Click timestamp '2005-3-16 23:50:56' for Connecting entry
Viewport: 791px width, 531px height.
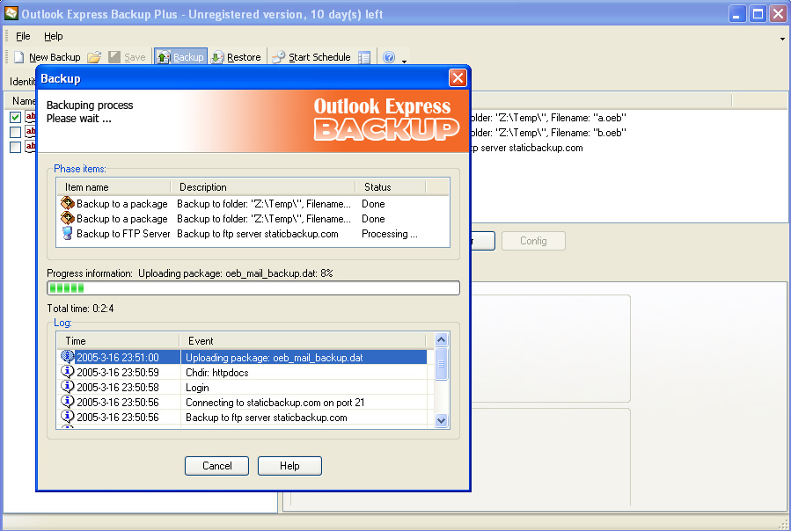click(x=118, y=403)
